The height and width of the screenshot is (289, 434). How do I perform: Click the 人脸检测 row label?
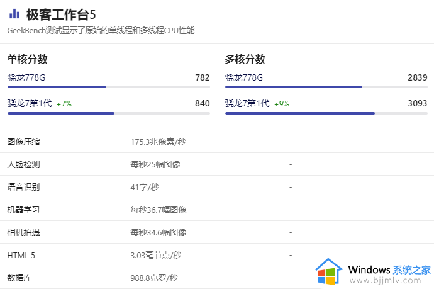pos(23,164)
